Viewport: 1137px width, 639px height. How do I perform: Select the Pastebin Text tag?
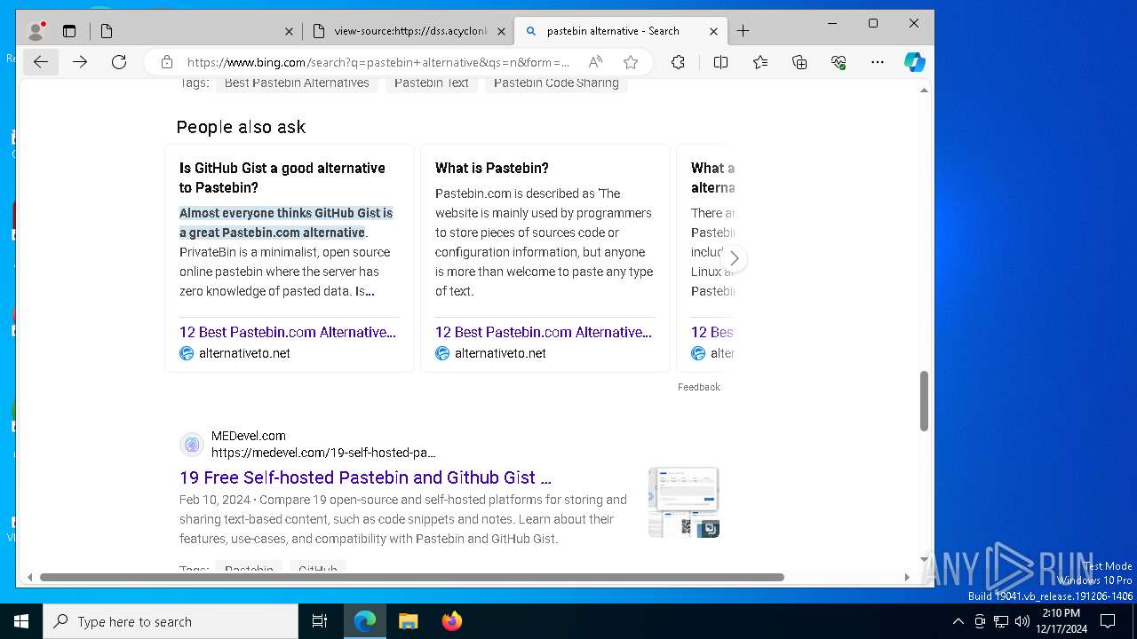coord(432,83)
